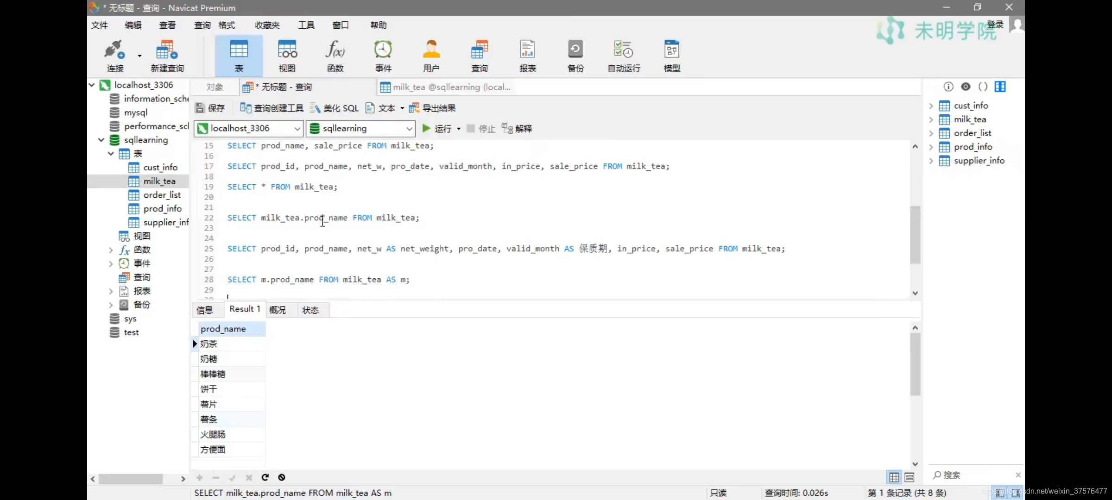This screenshot has width=1112, height=500.
Task: Switch to the 概况 (profile) result tab
Action: click(x=278, y=310)
